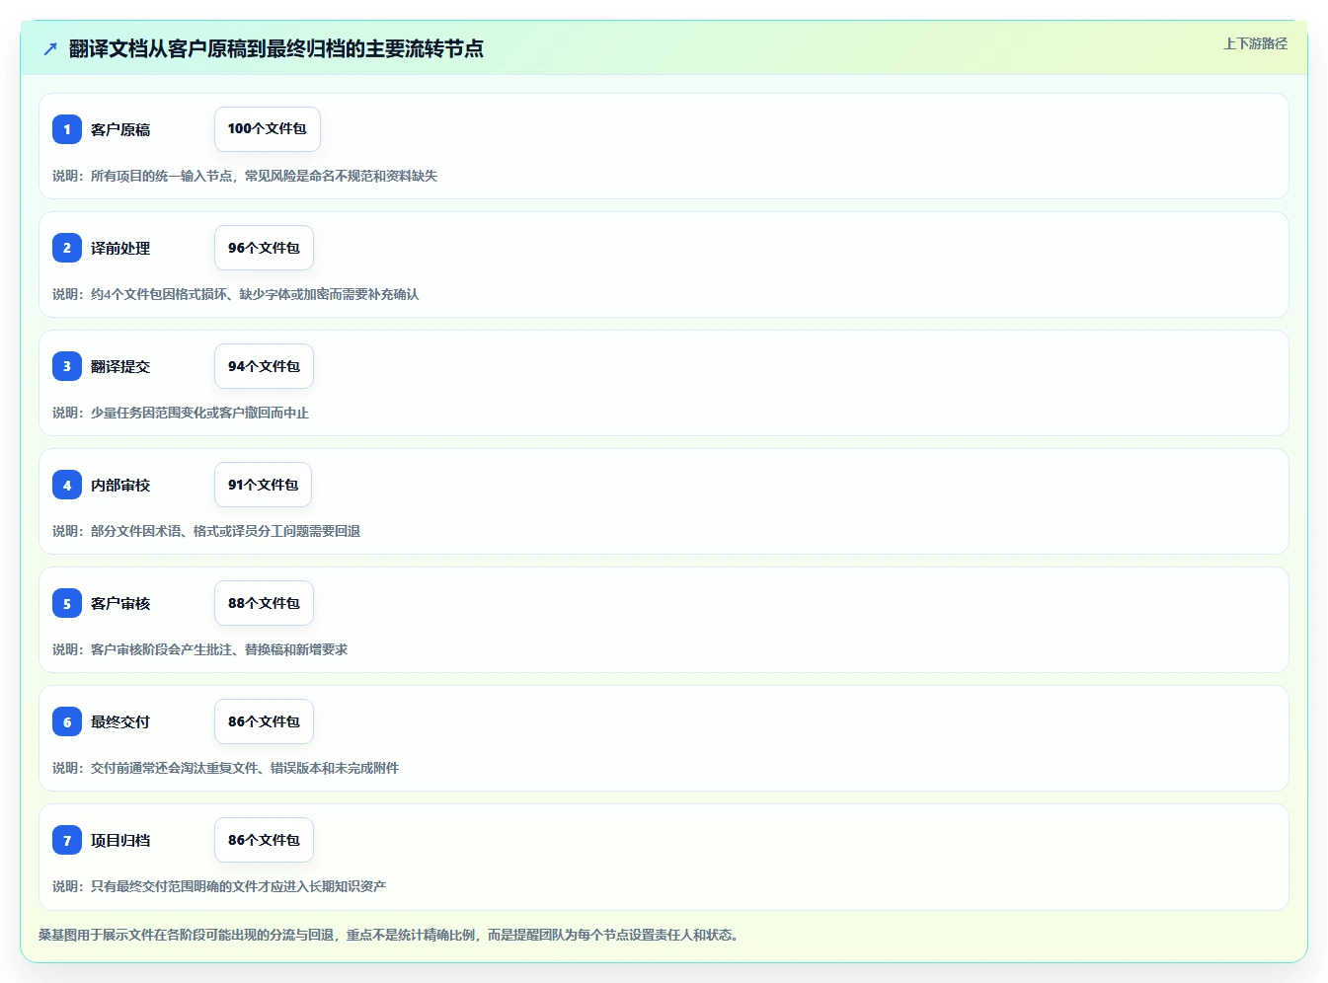
Task: Click the 94个文件包 pill
Action: coord(264,366)
